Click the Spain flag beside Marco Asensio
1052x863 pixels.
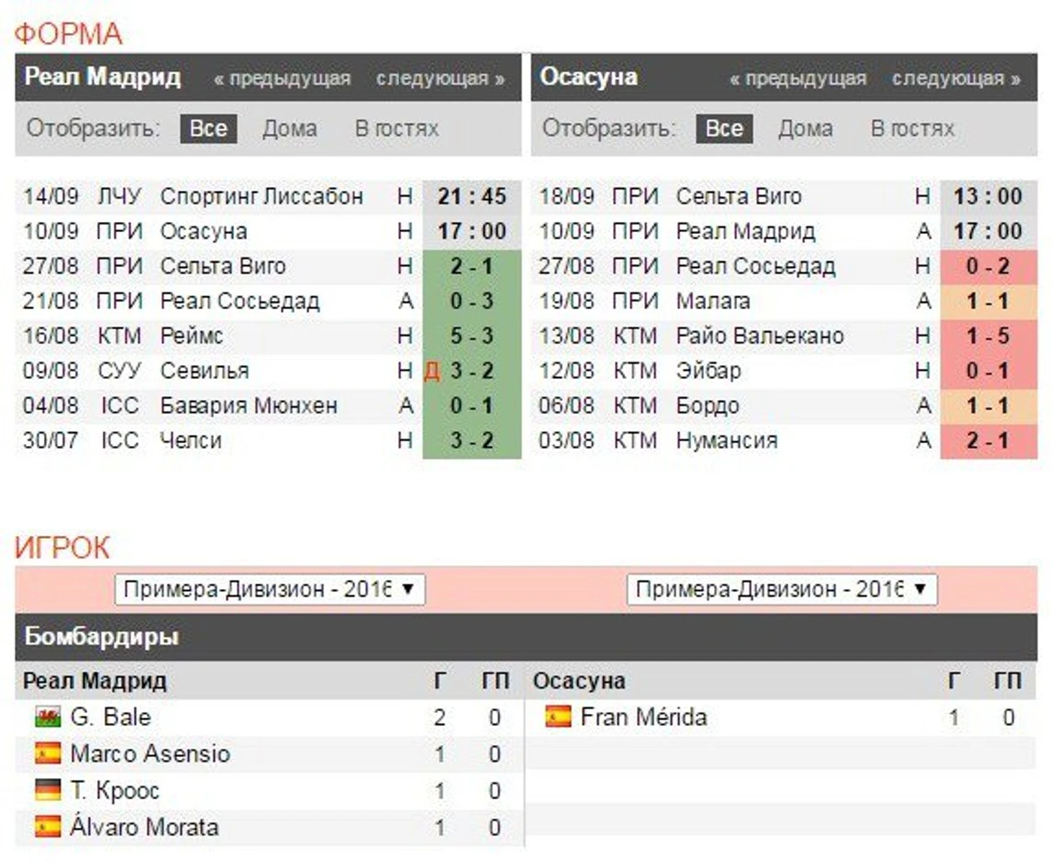coord(48,754)
